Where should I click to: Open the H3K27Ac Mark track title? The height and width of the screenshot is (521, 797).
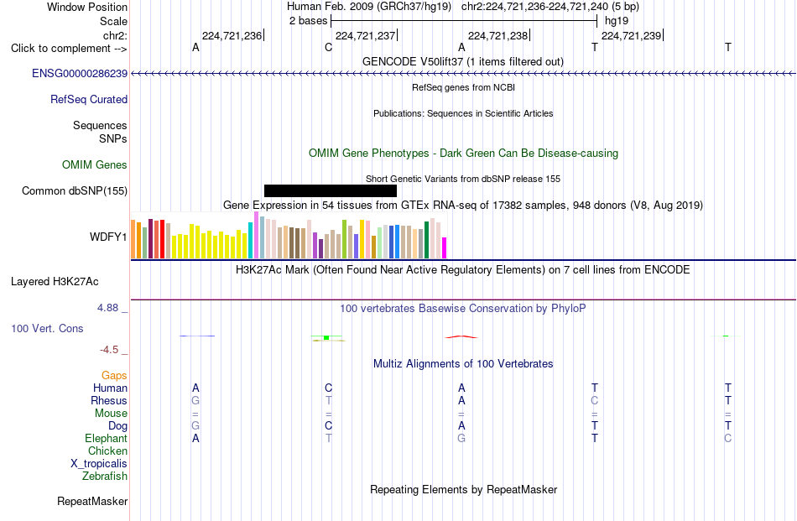pyautogui.click(x=463, y=270)
